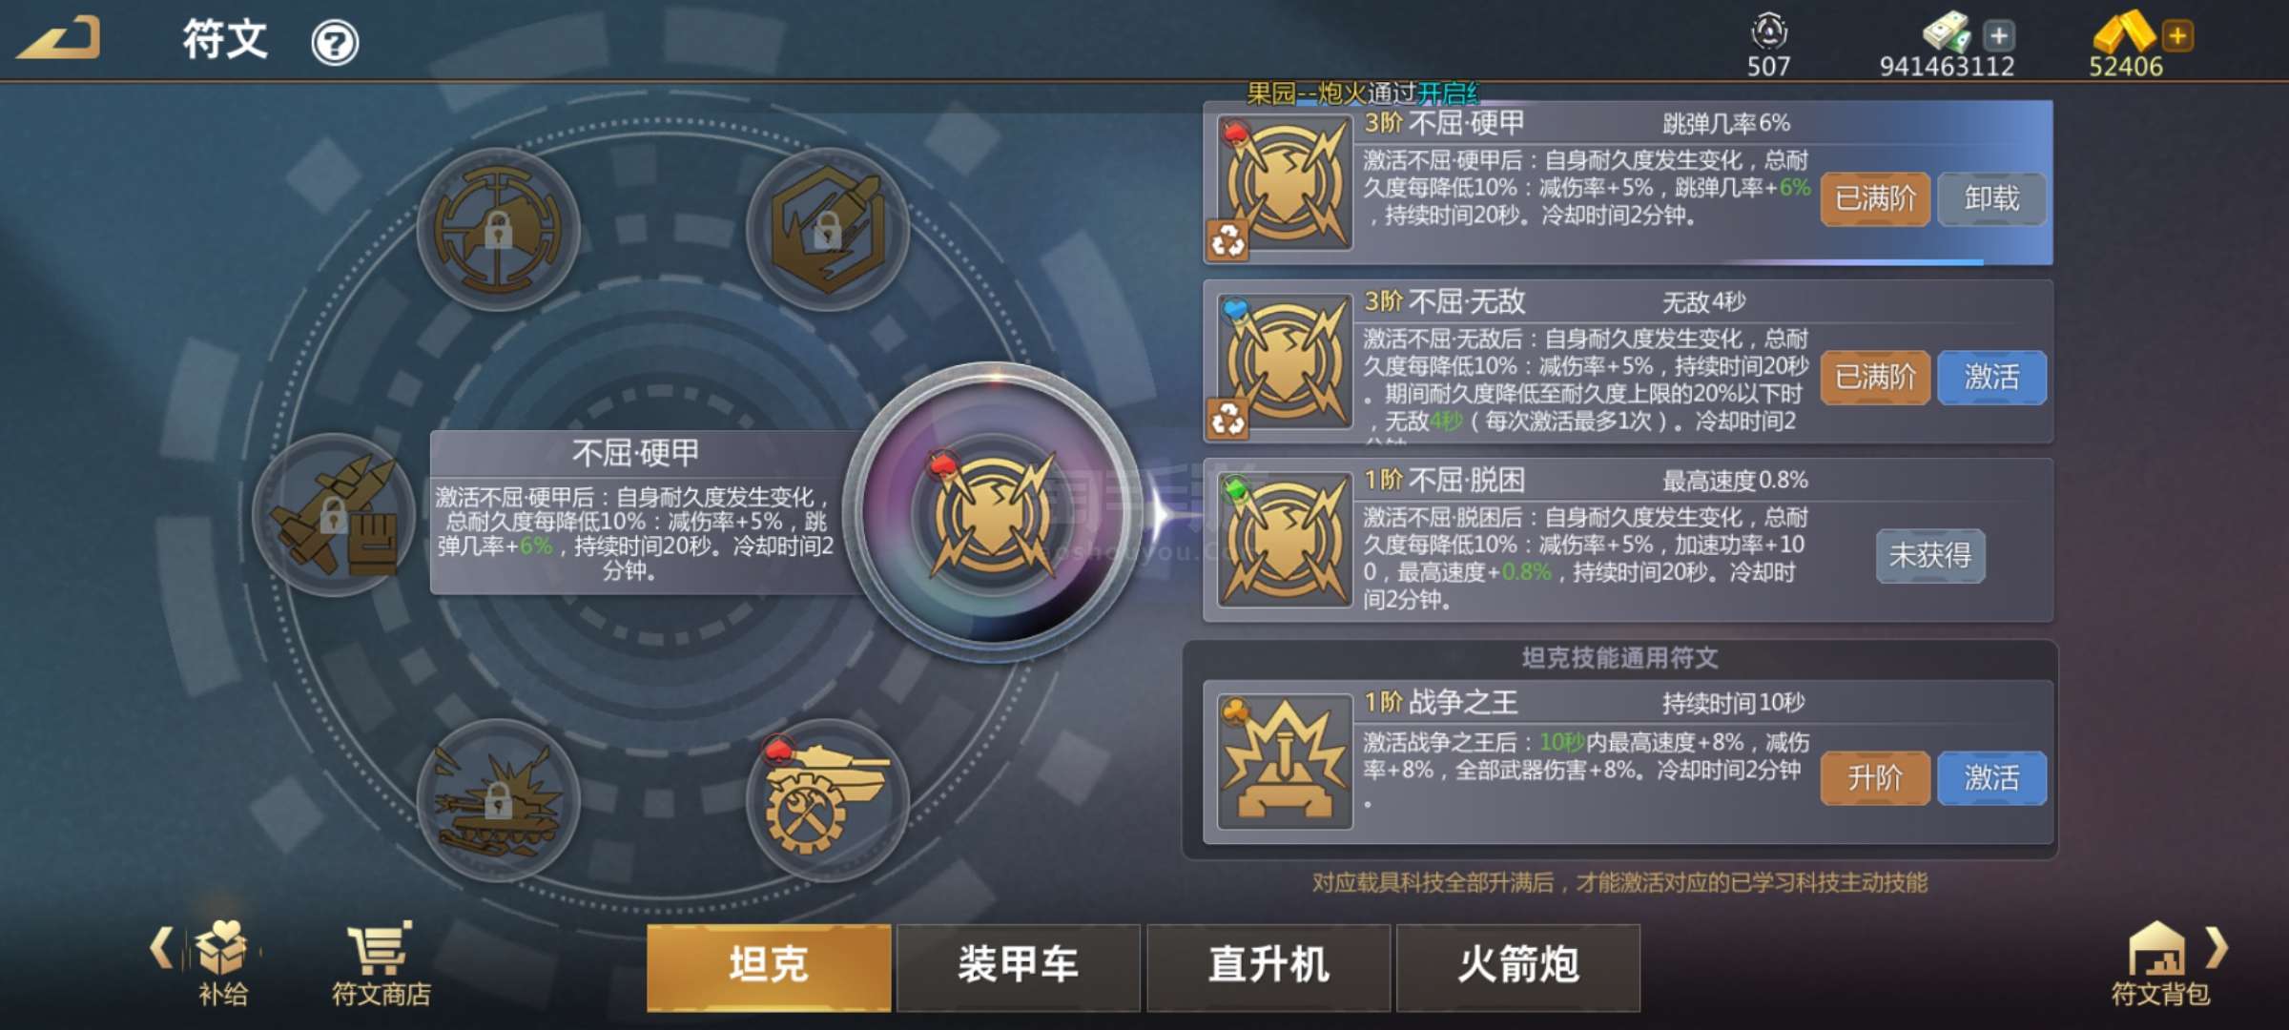Add gold with the plus button

[x=2176, y=36]
